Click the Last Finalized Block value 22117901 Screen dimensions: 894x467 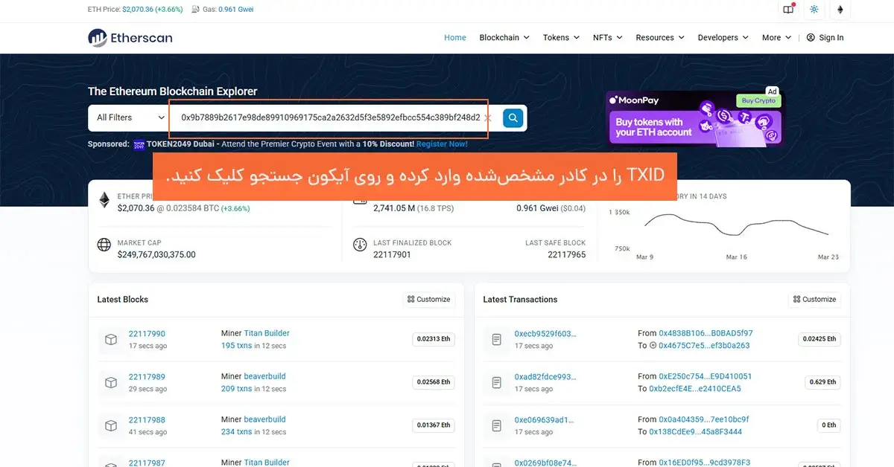click(392, 254)
